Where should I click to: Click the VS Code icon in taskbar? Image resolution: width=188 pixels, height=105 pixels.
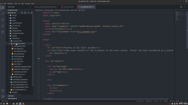20,104
